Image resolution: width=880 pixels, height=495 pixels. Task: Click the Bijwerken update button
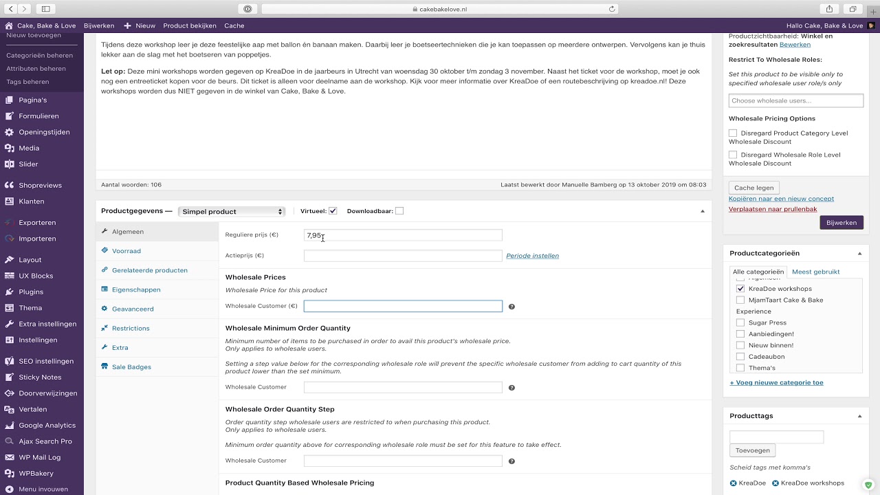841,223
